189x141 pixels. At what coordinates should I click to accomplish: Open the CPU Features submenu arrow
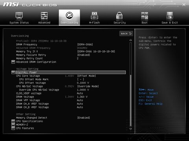click(13, 128)
